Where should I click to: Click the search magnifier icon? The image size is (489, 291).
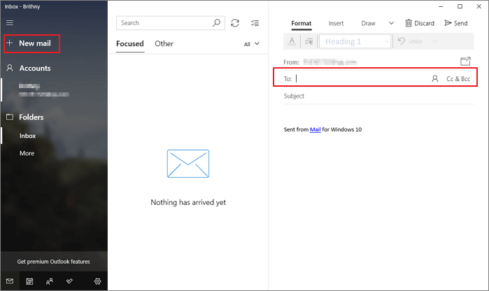tap(218, 23)
